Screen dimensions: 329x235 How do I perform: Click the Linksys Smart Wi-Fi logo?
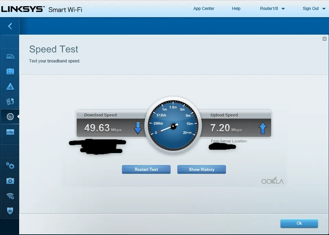(41, 9)
